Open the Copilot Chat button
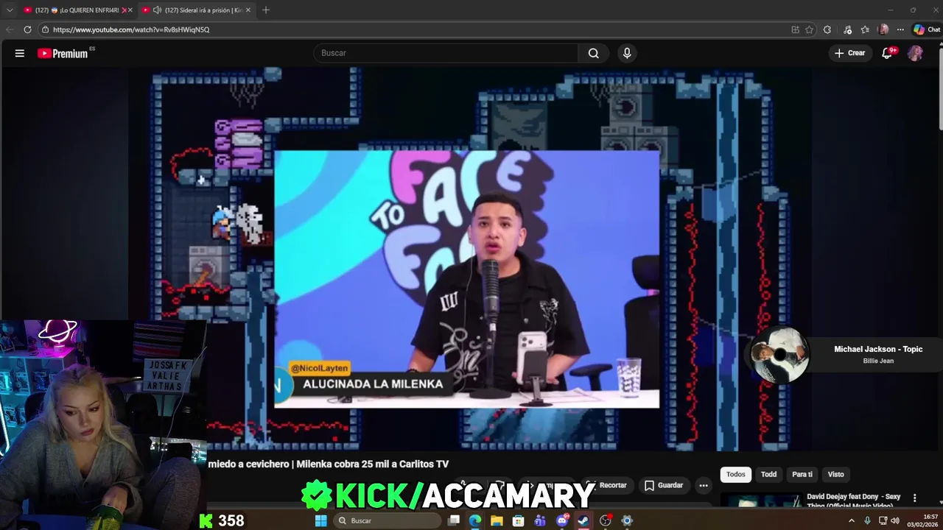The image size is (943, 530). [x=927, y=29]
